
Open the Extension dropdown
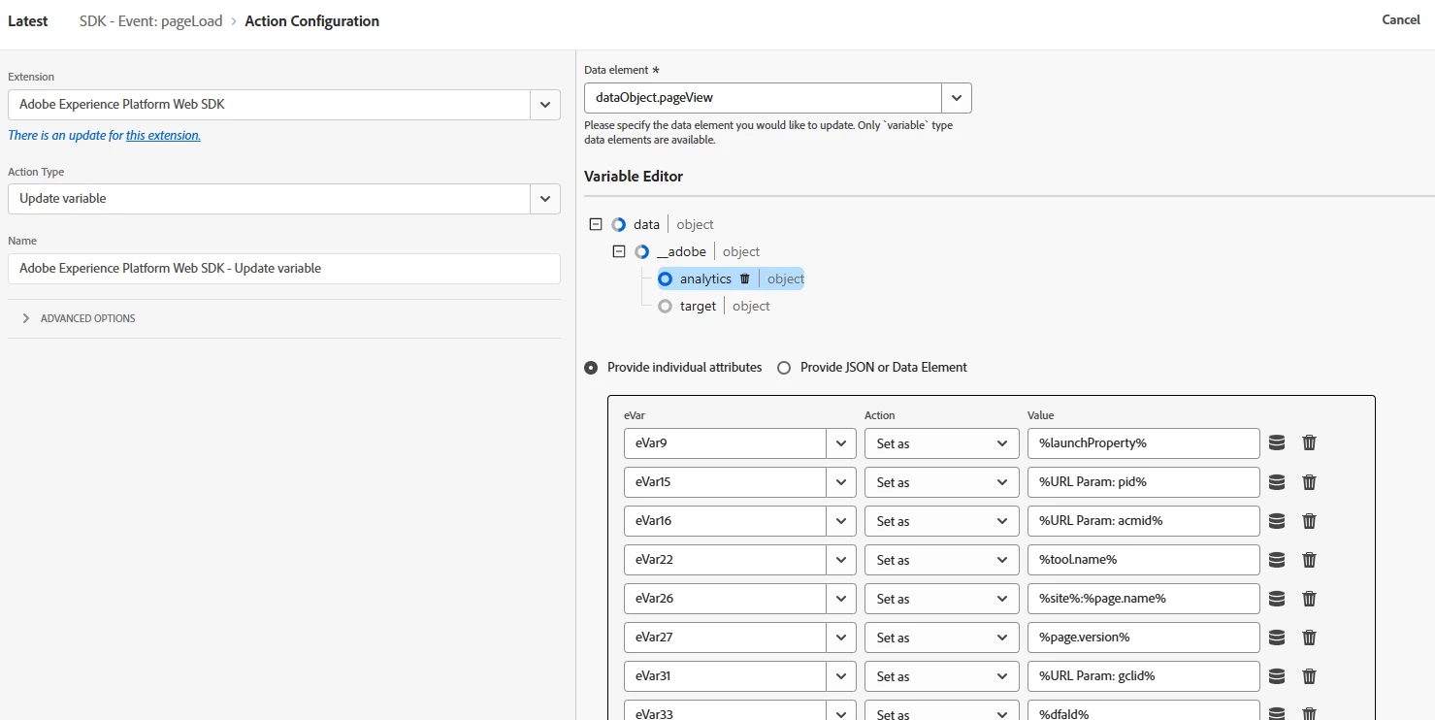(x=545, y=105)
